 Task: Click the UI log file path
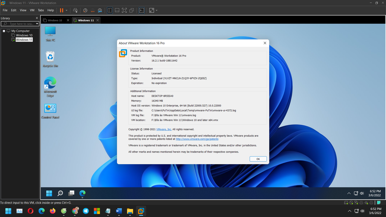(194, 110)
